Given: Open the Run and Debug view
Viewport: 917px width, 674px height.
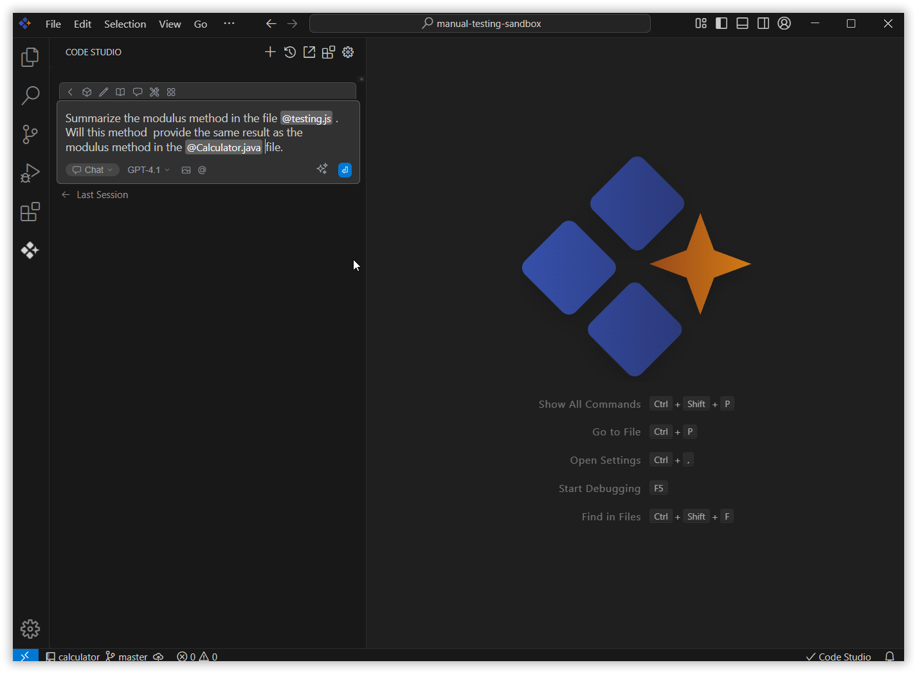Looking at the screenshot, I should tap(30, 173).
